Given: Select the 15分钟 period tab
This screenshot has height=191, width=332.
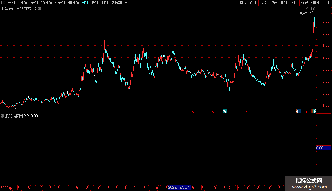Looking at the screenshot, I should [x=46, y=3].
